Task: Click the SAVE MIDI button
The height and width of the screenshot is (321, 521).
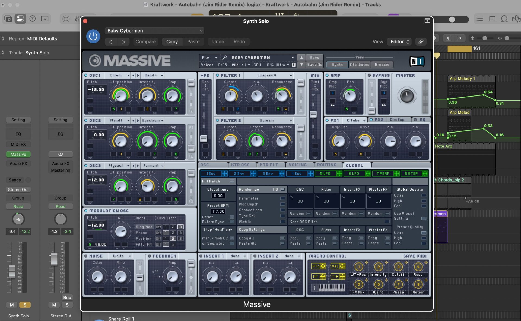Action: coord(415,256)
